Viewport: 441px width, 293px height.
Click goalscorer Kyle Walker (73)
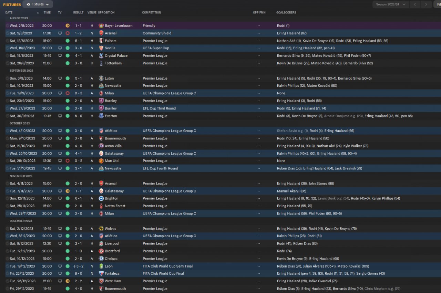(x=356, y=146)
